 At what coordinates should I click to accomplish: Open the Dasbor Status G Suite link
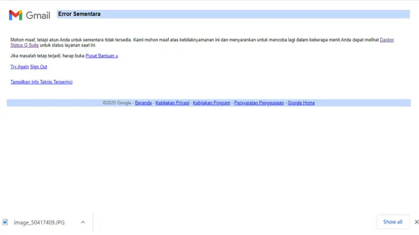[387, 40]
